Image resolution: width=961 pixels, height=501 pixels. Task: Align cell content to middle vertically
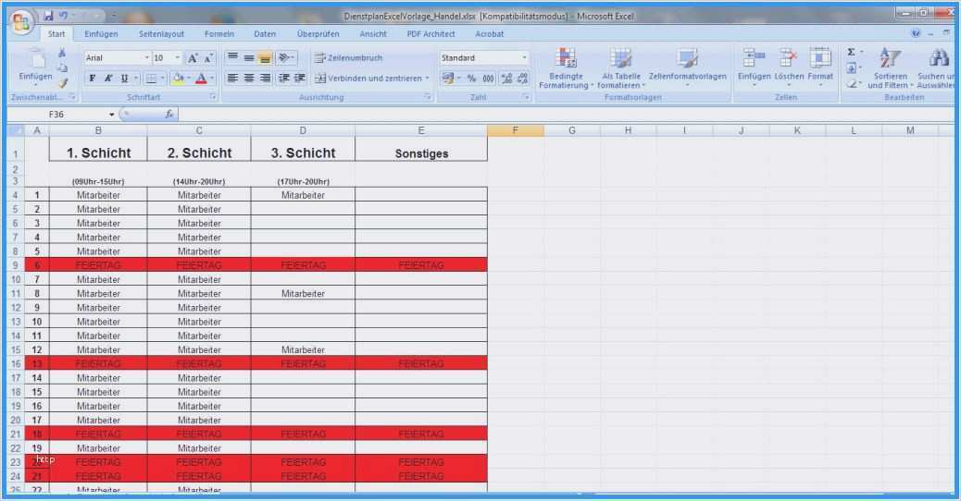click(x=249, y=58)
